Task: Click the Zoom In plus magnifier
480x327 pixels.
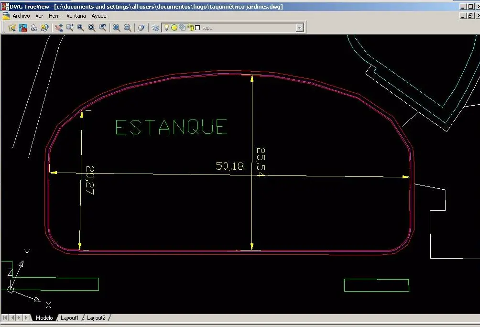Action: tap(116, 28)
